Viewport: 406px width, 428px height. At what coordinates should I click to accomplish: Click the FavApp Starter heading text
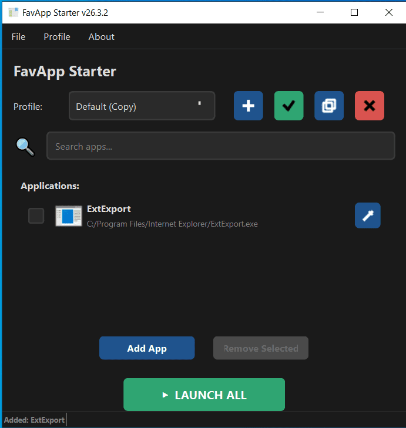65,72
